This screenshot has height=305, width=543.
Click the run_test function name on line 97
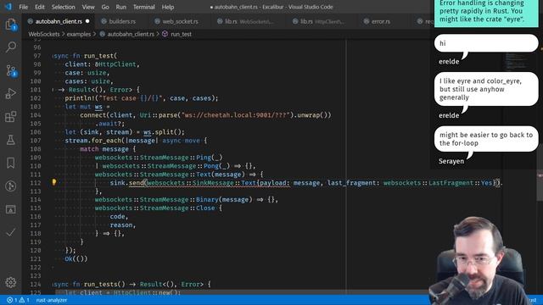98,56
